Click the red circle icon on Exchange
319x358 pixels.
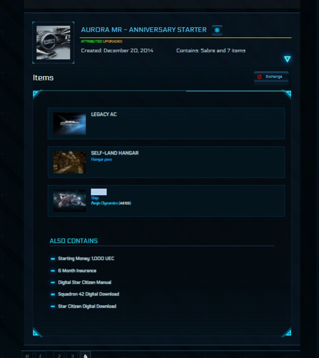(259, 77)
